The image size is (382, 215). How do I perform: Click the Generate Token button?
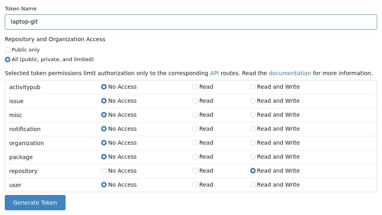(x=35, y=203)
